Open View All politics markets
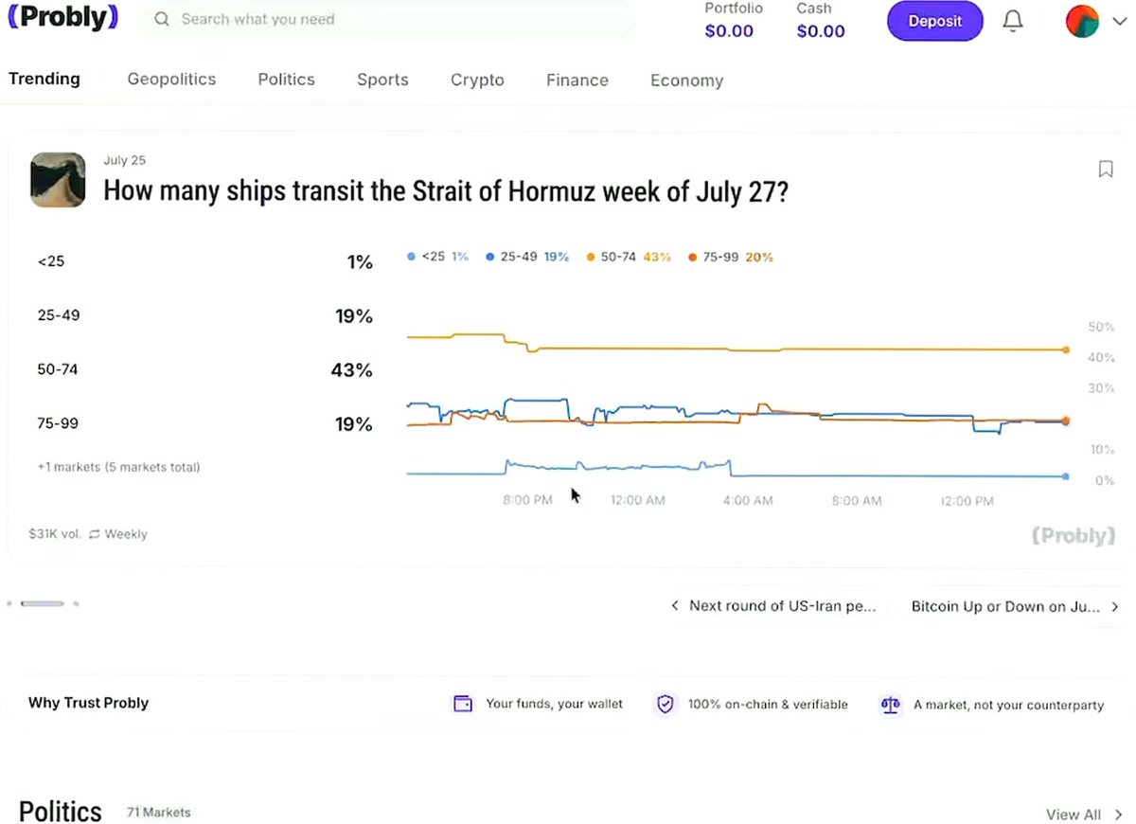This screenshot has width=1136, height=824. [1084, 815]
